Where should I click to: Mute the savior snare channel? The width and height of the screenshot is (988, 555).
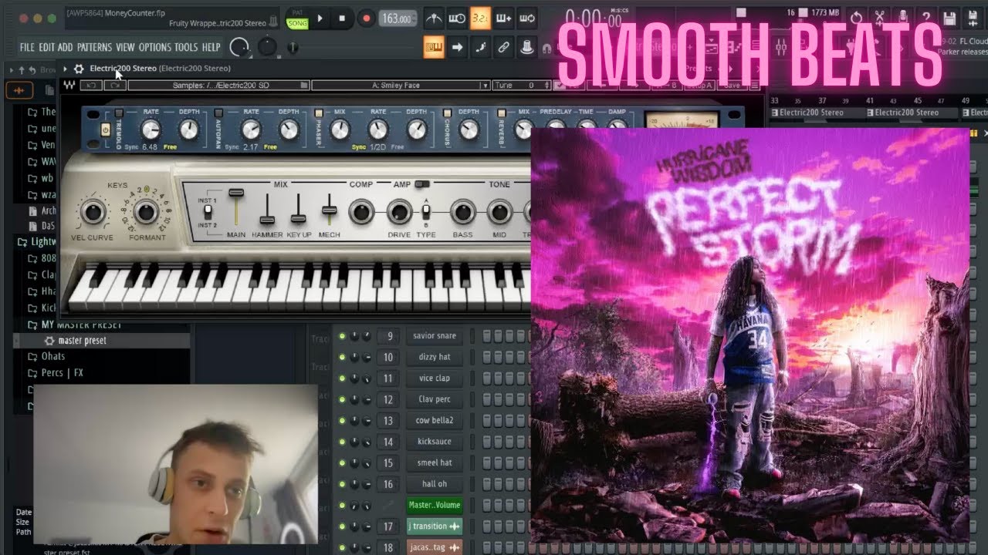pyautogui.click(x=342, y=336)
